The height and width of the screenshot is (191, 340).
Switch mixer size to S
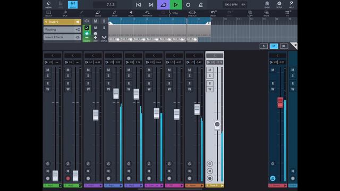(x=263, y=46)
